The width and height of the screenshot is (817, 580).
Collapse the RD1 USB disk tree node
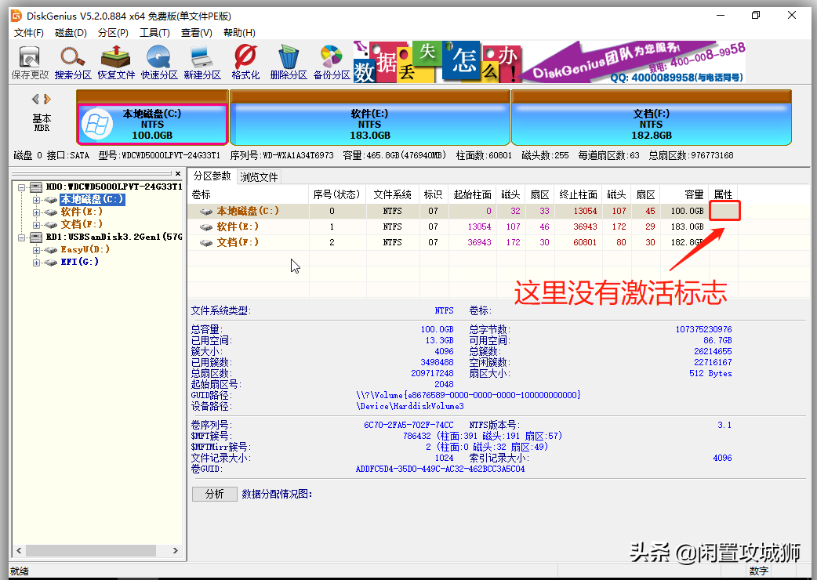(x=21, y=237)
